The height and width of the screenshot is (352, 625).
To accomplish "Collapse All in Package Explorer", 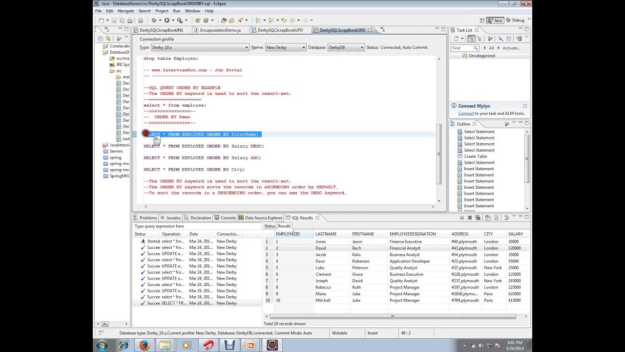I will click(x=101, y=38).
